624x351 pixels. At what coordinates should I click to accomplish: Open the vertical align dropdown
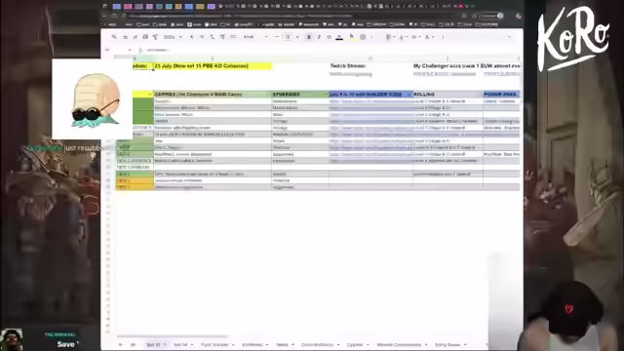[403, 37]
